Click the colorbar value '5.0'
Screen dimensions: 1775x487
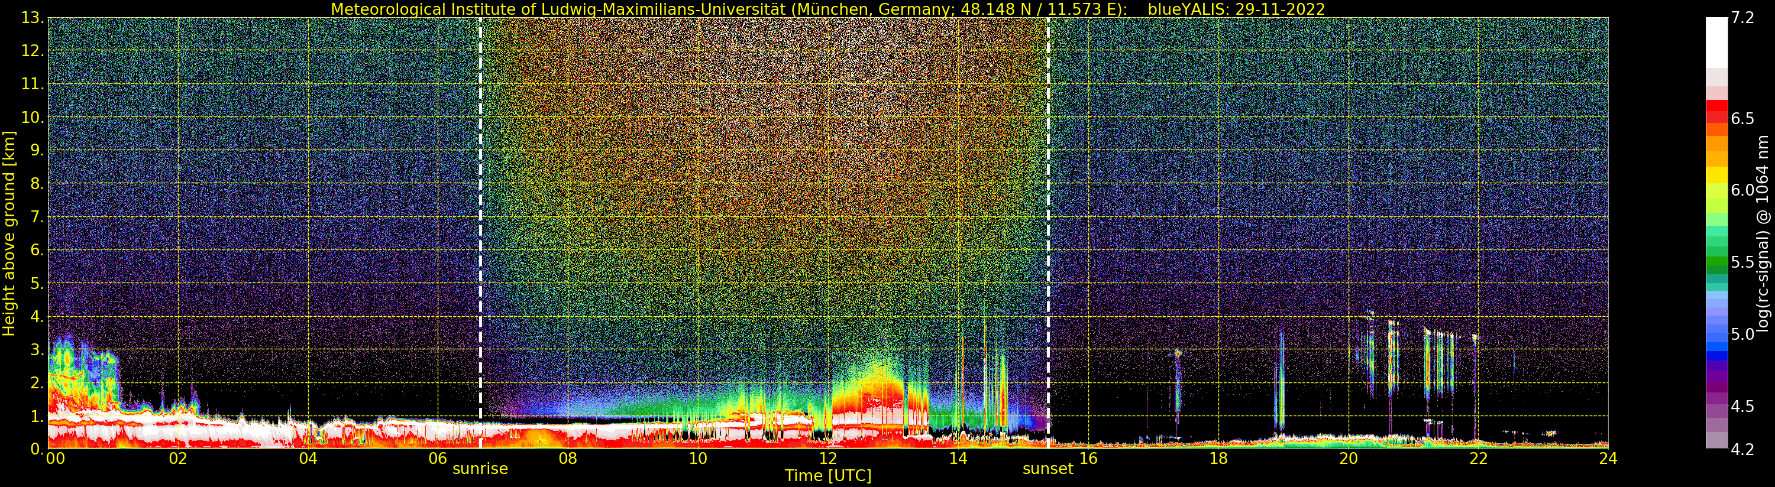[x=1742, y=334]
